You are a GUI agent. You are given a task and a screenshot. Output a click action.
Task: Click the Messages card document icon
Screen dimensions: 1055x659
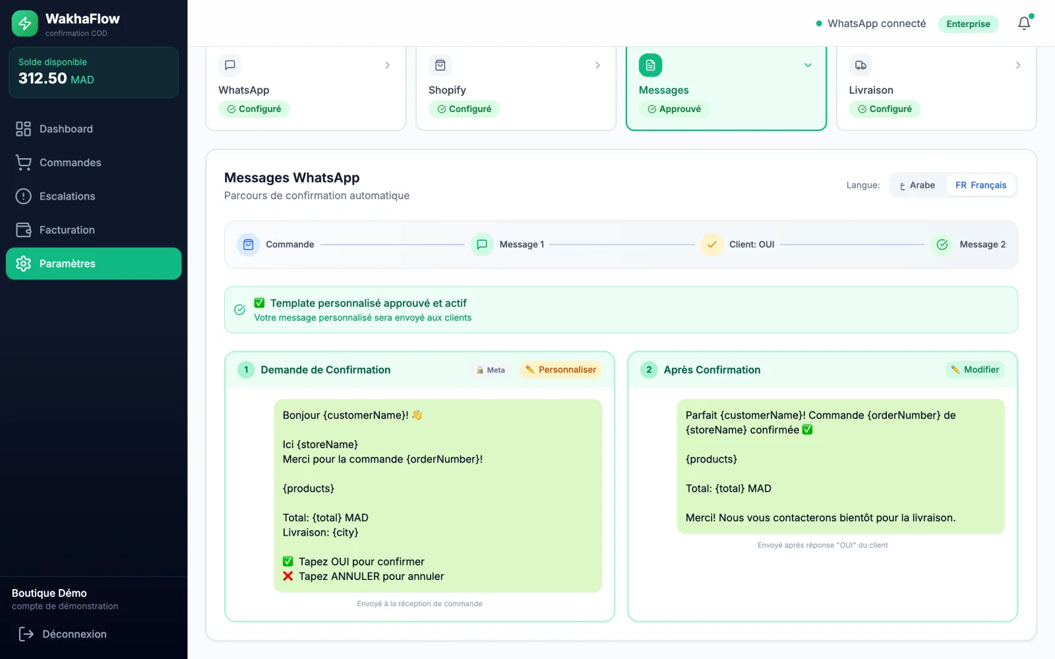coord(651,65)
